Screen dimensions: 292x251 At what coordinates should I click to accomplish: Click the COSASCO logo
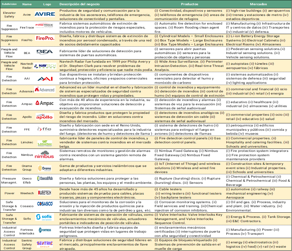point(45,204)
